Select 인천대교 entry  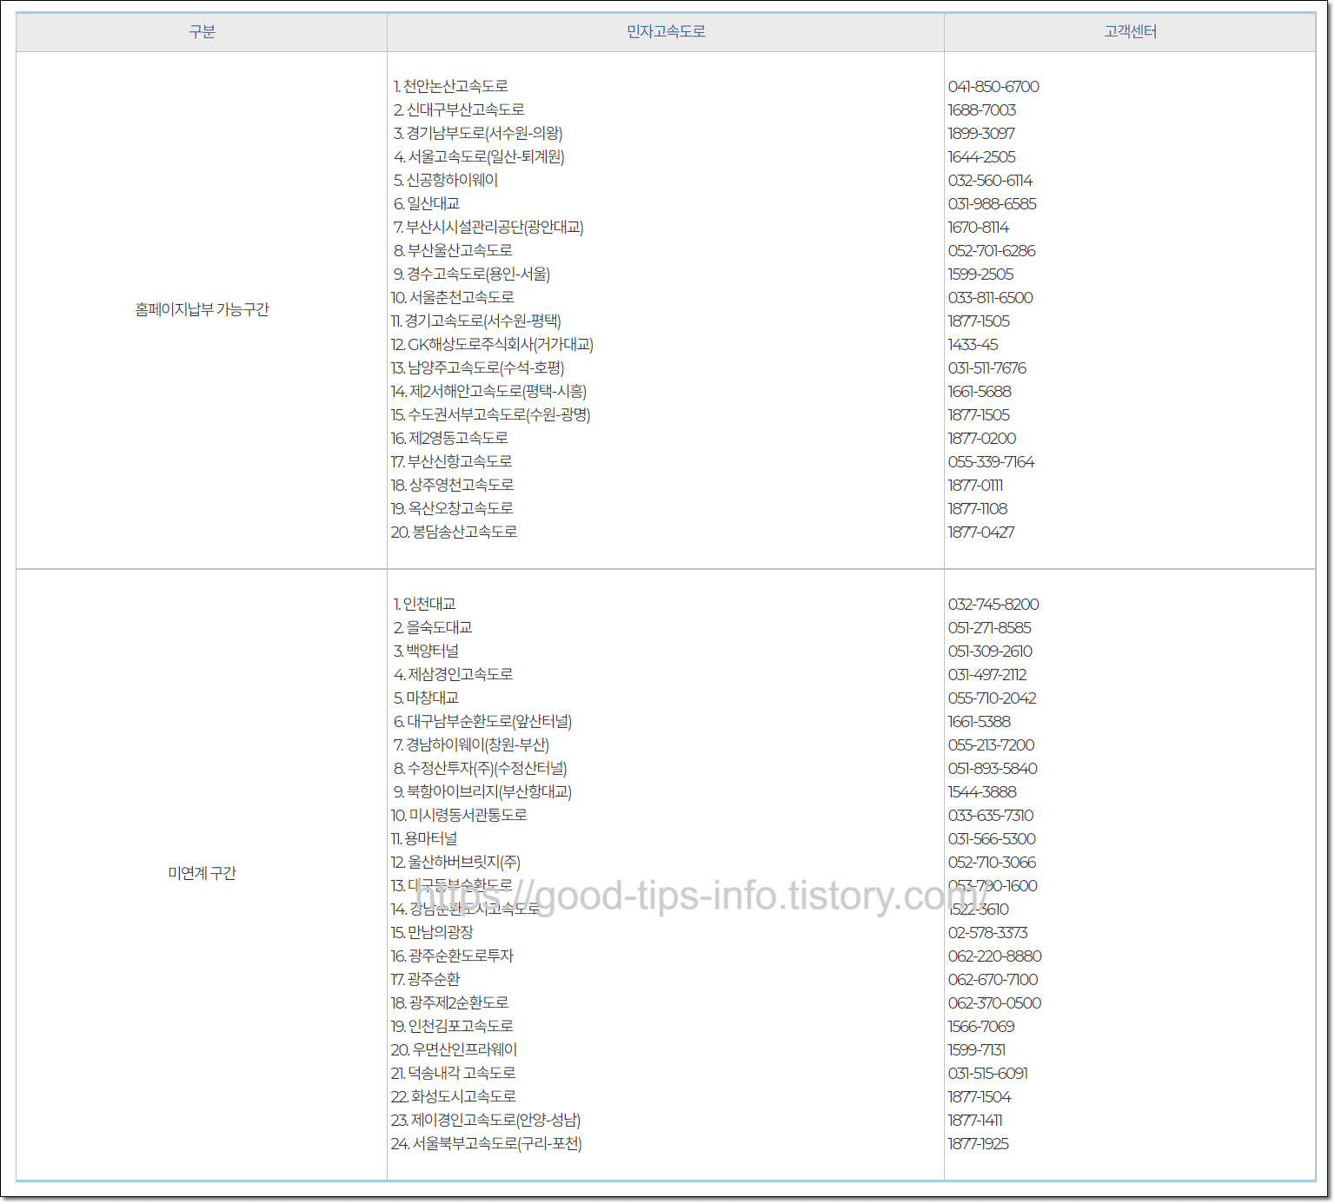(x=424, y=604)
